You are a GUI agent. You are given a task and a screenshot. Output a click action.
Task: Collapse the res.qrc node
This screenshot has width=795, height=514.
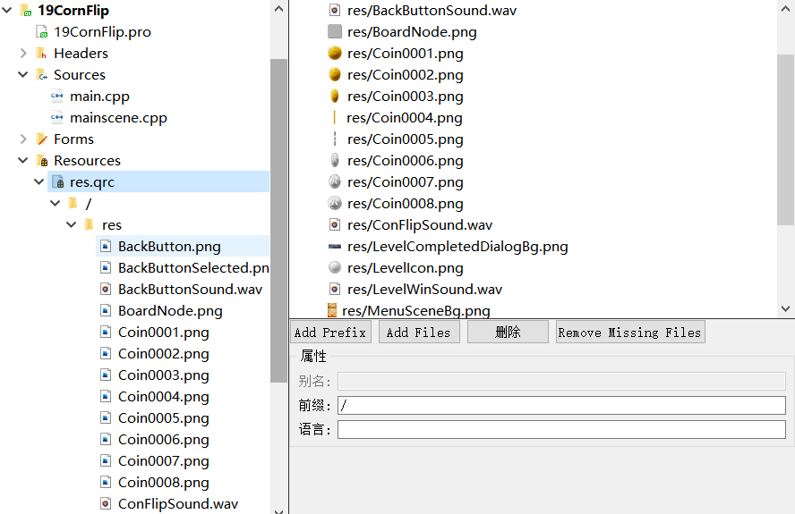point(39,181)
